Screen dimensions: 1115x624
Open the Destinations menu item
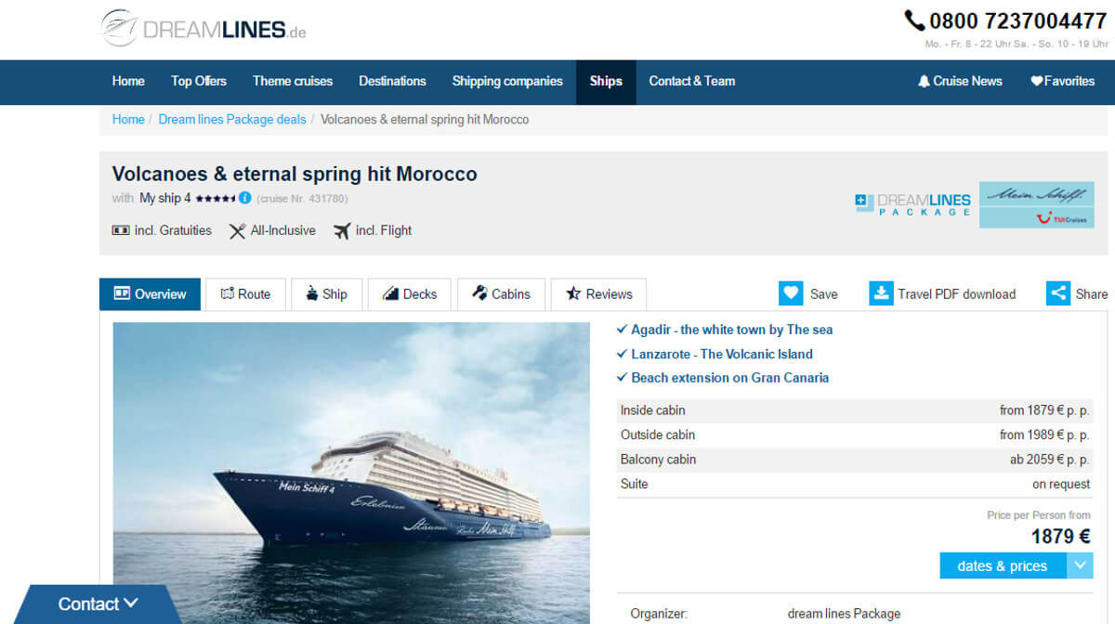tap(392, 82)
